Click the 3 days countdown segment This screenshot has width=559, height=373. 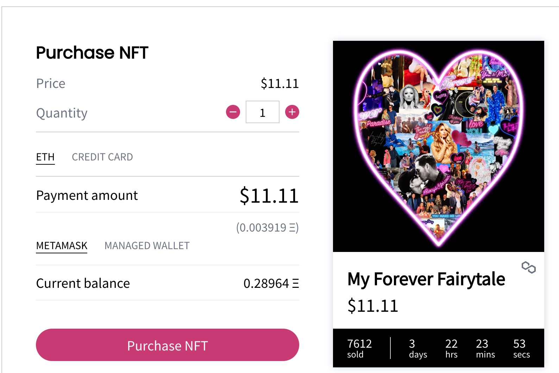click(x=418, y=348)
